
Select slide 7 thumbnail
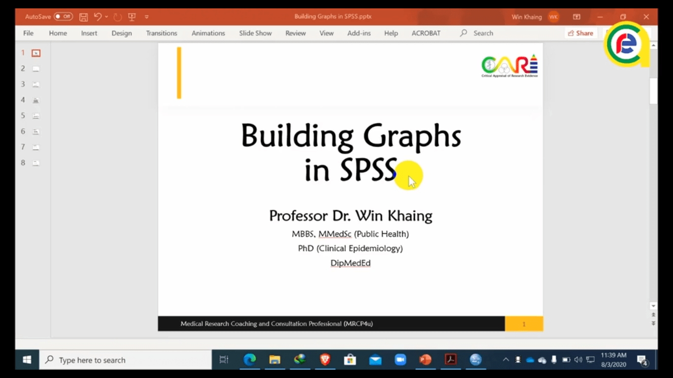click(36, 147)
